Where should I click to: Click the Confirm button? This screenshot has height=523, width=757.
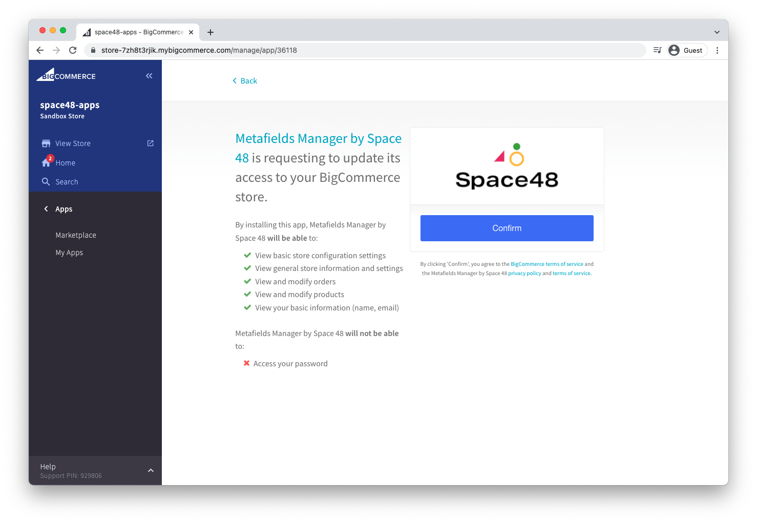(507, 228)
